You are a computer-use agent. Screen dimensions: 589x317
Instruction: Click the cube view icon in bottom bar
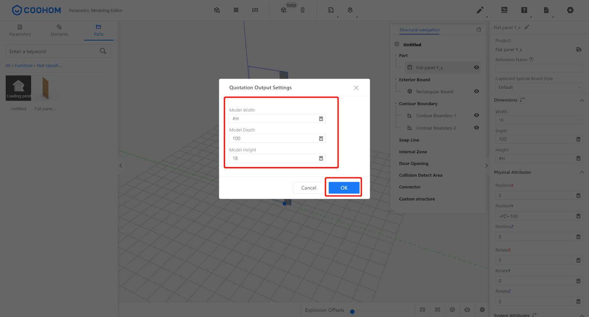452,310
